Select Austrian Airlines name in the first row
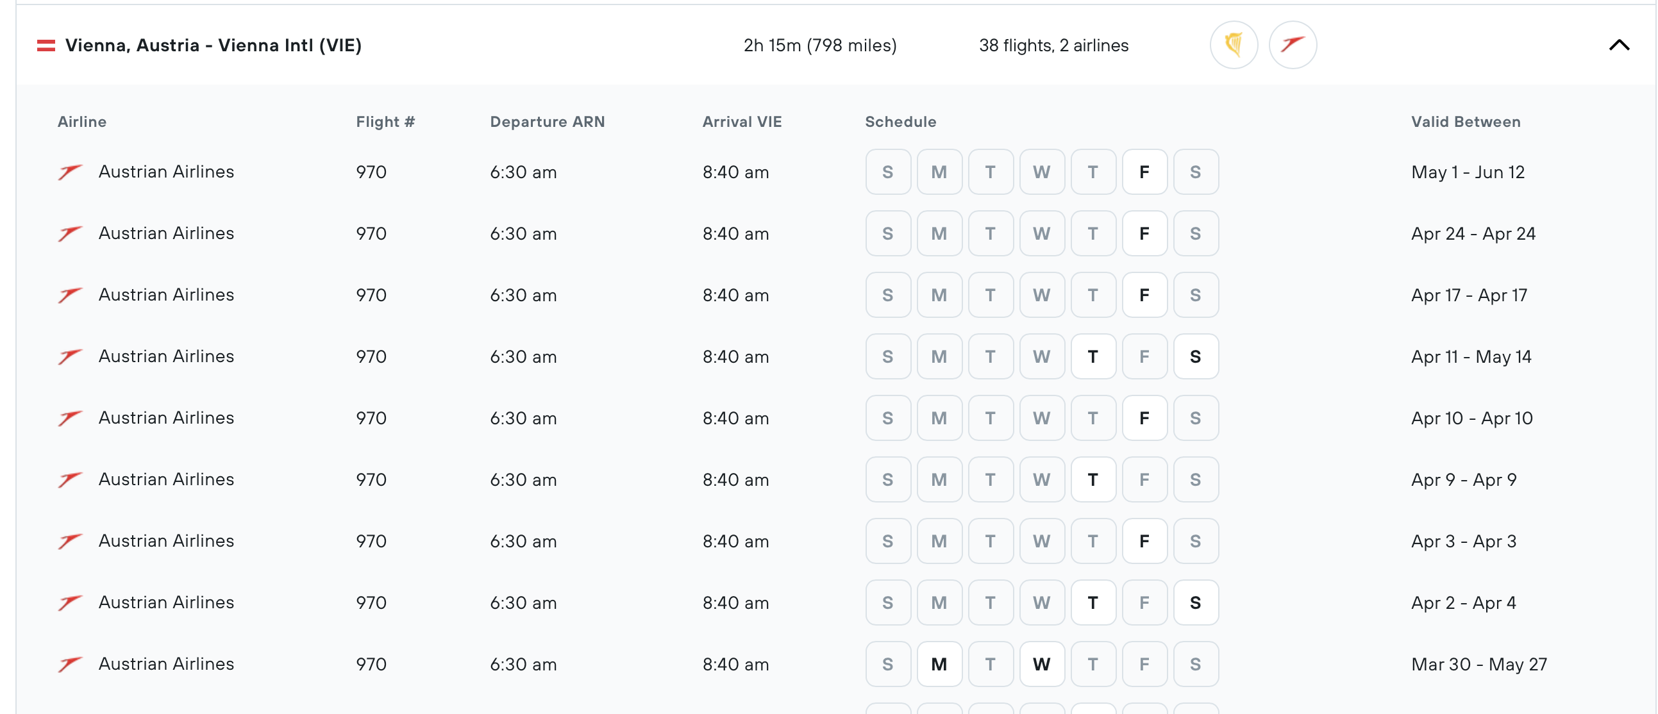Image resolution: width=1658 pixels, height=714 pixels. (166, 172)
